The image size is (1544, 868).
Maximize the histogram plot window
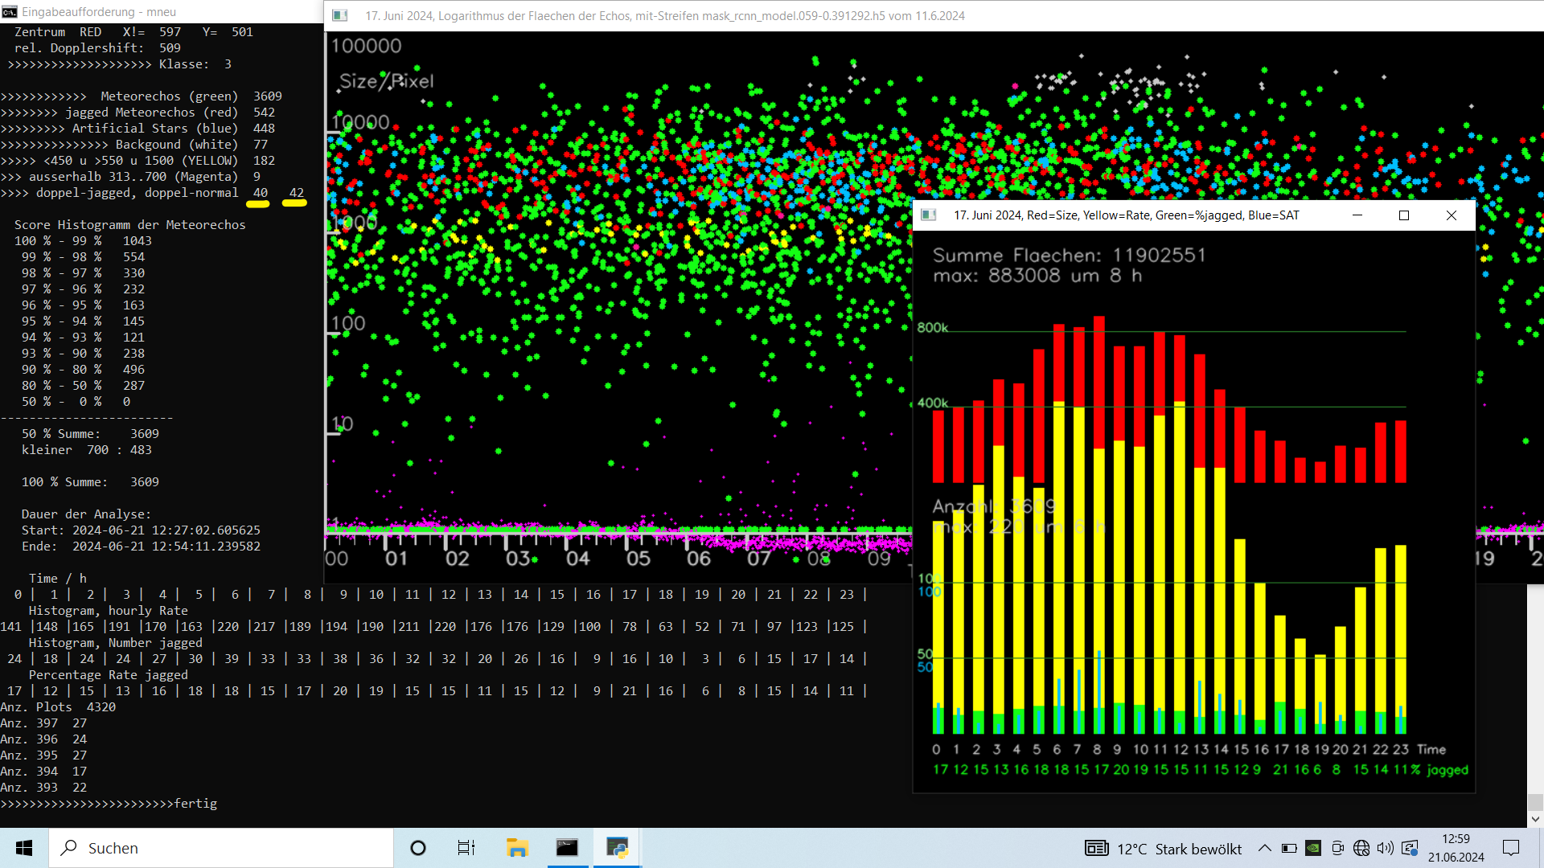click(x=1404, y=215)
